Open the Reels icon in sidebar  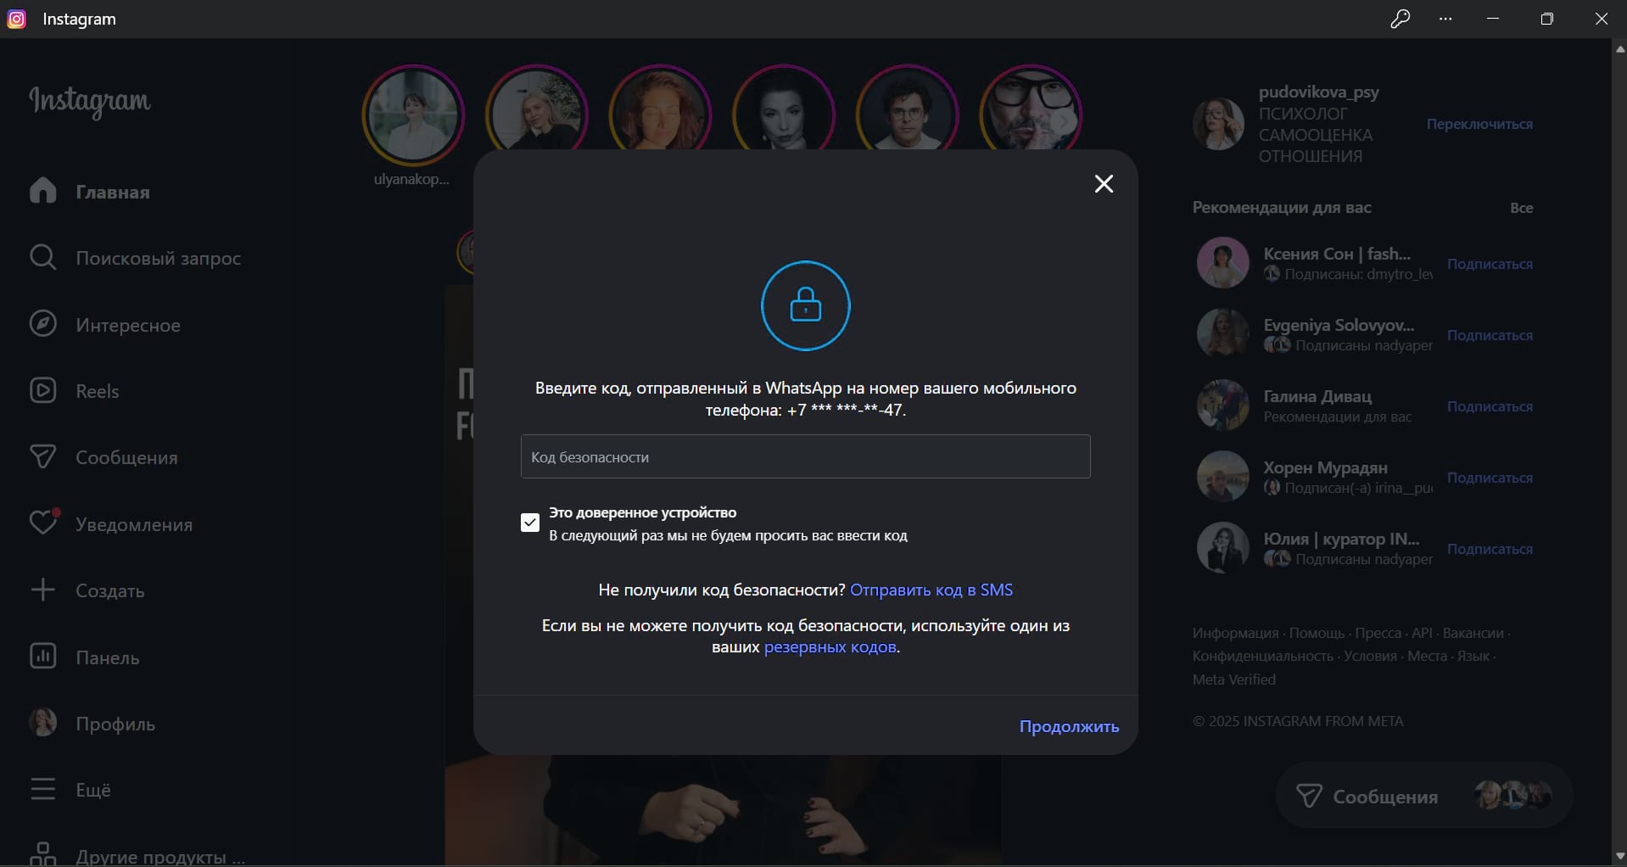(42, 390)
